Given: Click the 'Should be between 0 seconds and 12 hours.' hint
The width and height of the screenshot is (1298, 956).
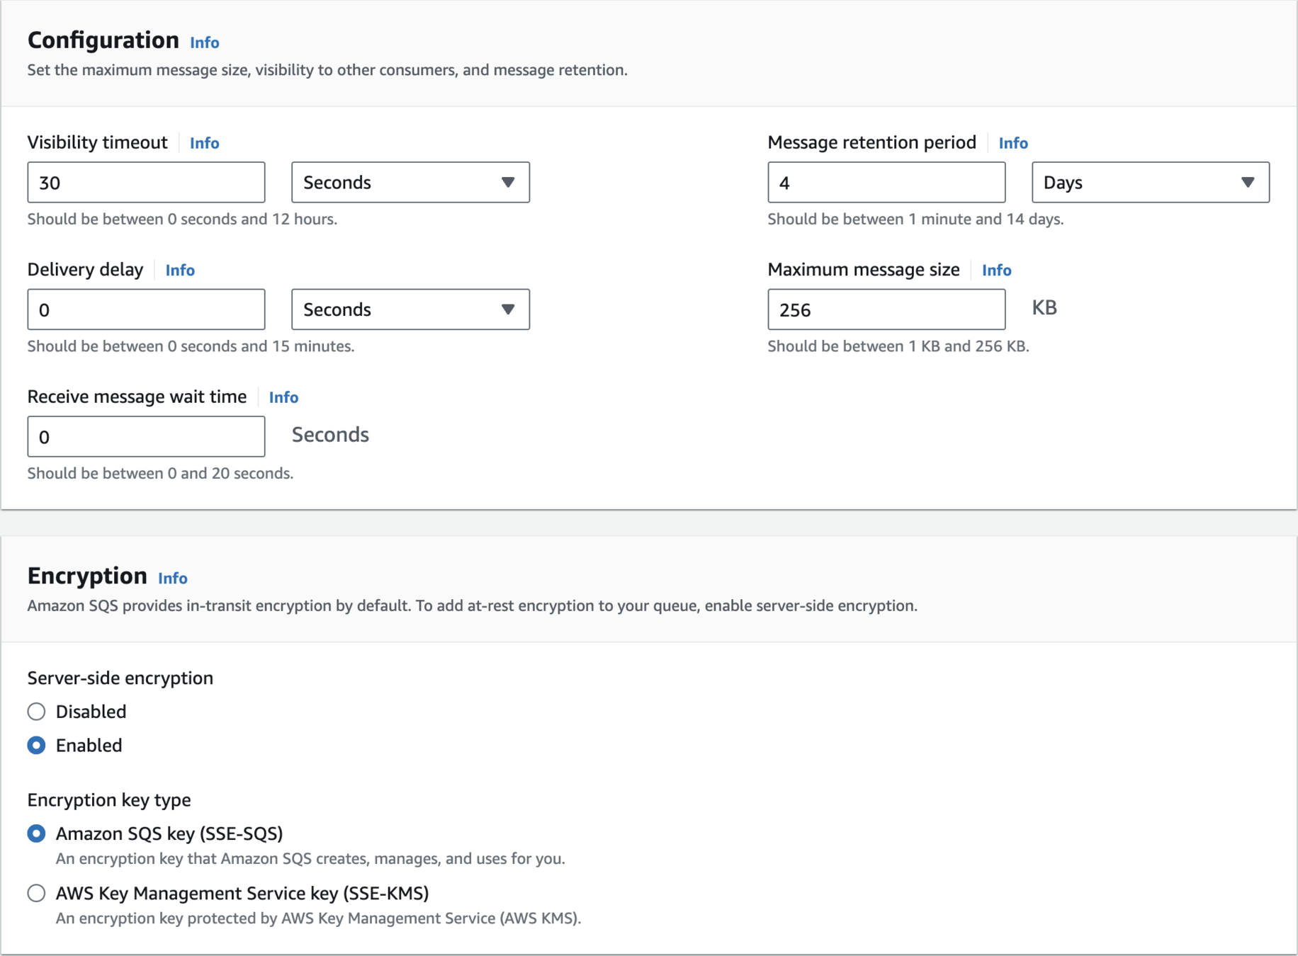Looking at the screenshot, I should 182,219.
